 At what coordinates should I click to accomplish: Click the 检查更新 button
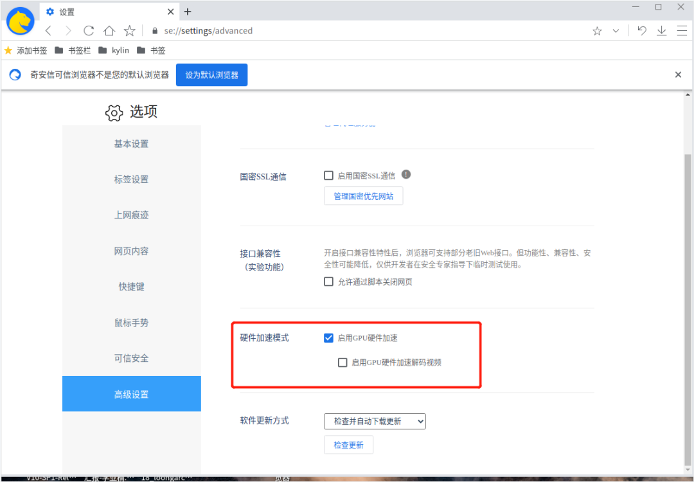pyautogui.click(x=348, y=445)
